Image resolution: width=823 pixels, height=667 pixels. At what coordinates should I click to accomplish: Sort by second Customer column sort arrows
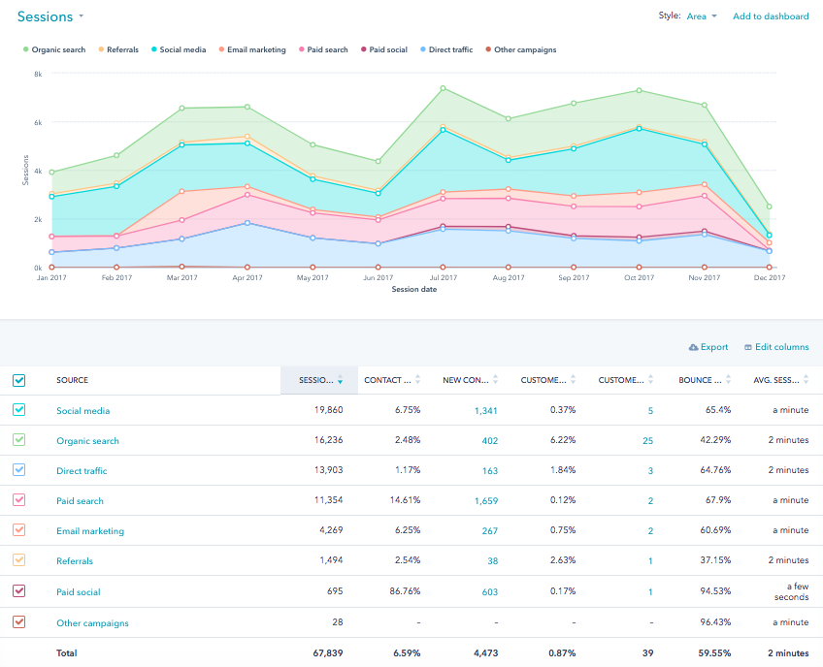[x=651, y=380]
